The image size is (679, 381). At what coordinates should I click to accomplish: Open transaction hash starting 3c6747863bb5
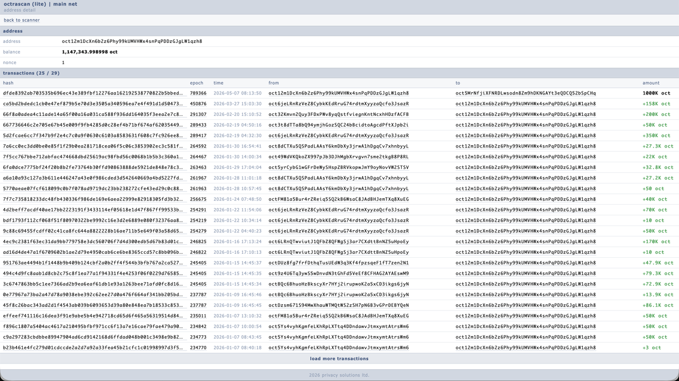pyautogui.click(x=93, y=284)
